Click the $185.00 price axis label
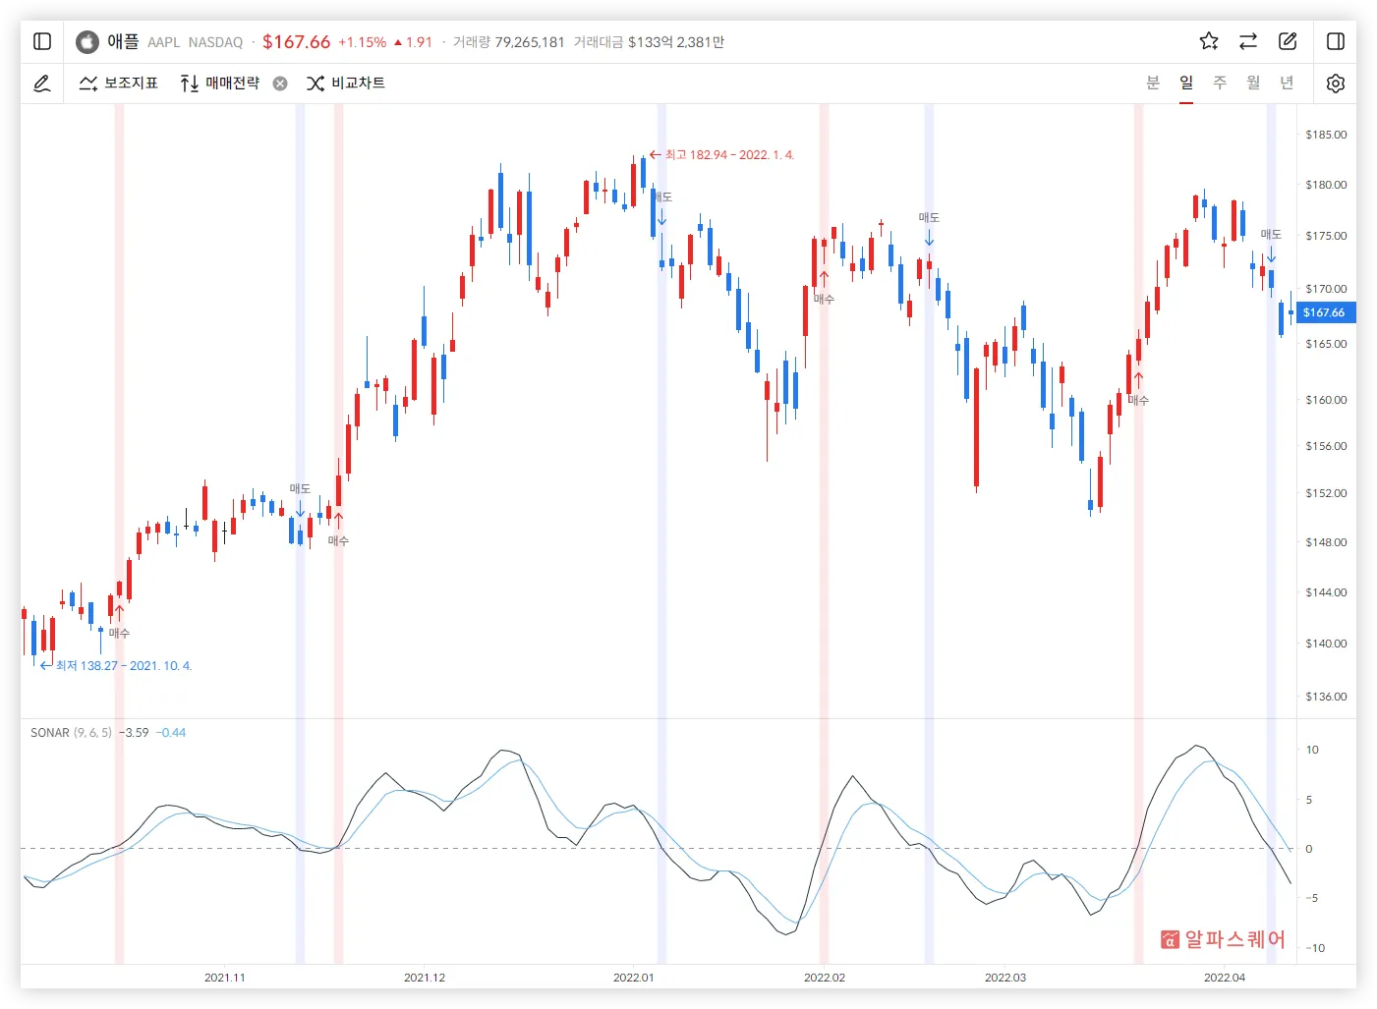 click(x=1326, y=135)
